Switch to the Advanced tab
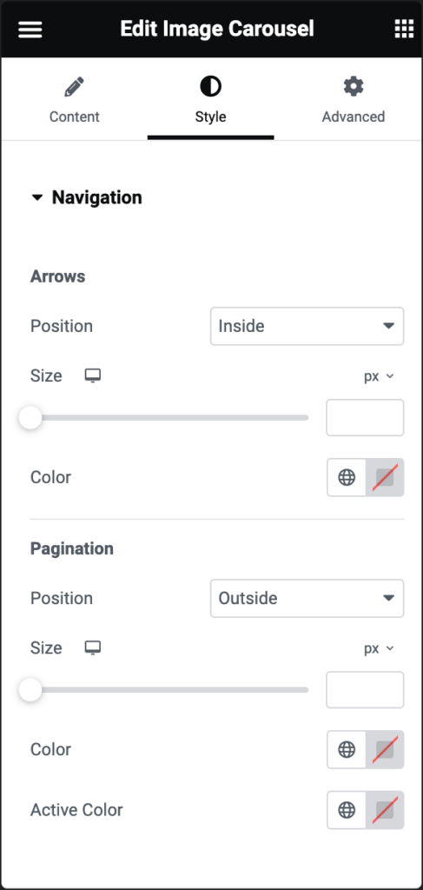The height and width of the screenshot is (890, 423). click(x=354, y=100)
